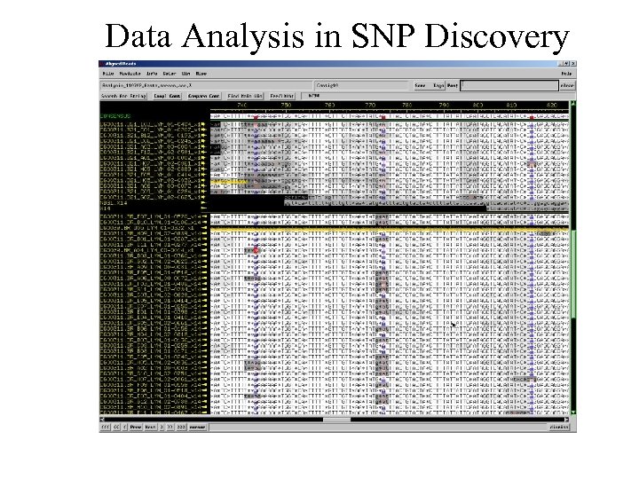Click the Compl Cont button

click(x=167, y=96)
